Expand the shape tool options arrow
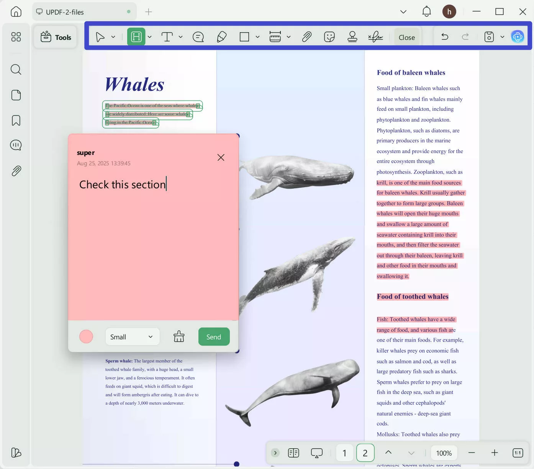Screen dimensions: 534x469 [257, 37]
